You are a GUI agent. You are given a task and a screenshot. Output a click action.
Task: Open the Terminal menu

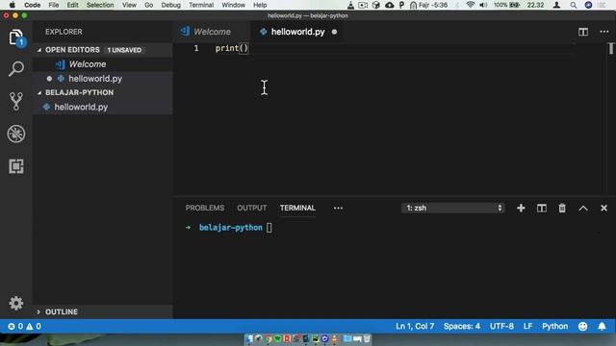point(201,5)
